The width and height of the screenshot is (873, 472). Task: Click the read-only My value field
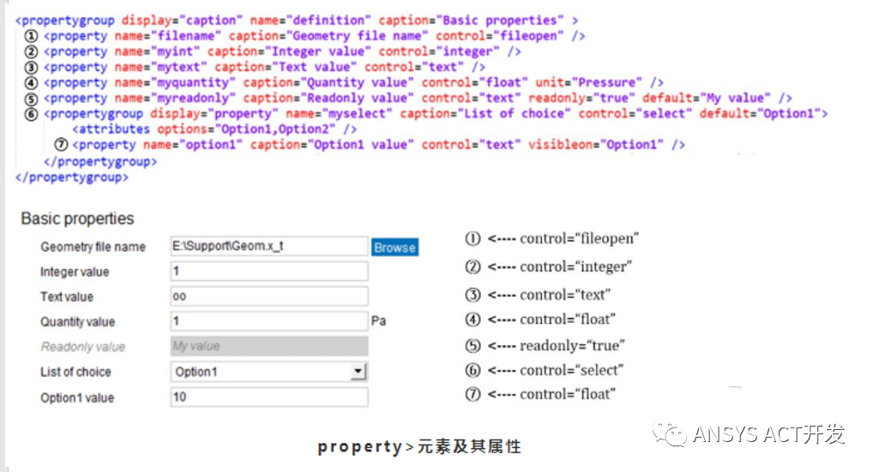pos(269,346)
